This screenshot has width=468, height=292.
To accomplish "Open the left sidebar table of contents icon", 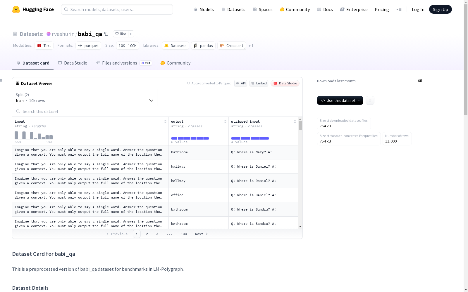I will (x=1, y=81).
